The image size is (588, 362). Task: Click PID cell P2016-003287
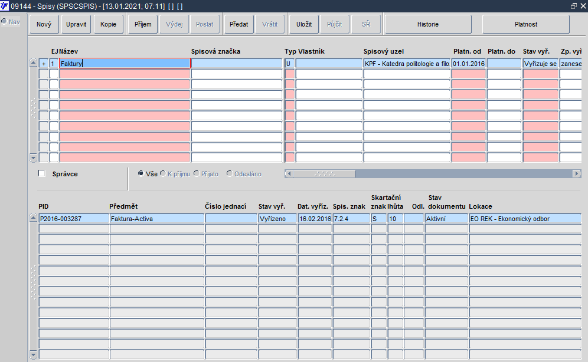click(74, 219)
